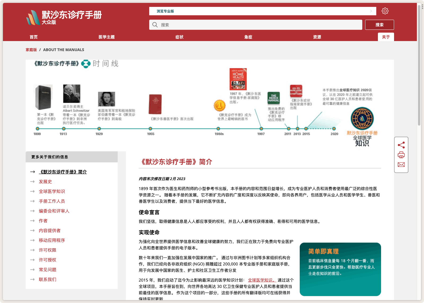Image resolution: width=424 pixels, height=303 pixels.
Task: Open the 急症 menu
Action: pyautogui.click(x=248, y=37)
